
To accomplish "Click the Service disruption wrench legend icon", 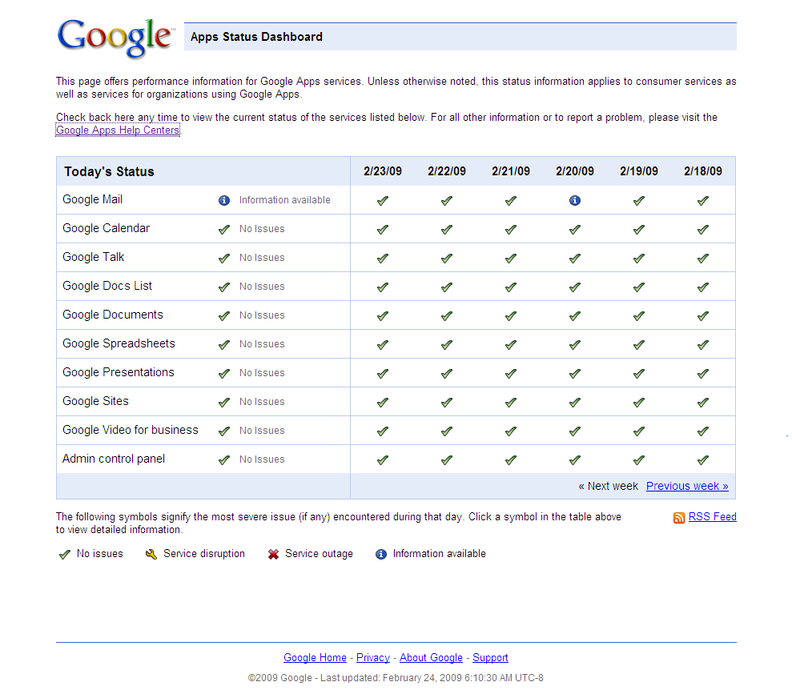I will (x=151, y=554).
